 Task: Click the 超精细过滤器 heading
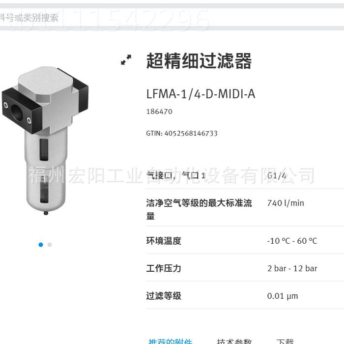coord(199,61)
